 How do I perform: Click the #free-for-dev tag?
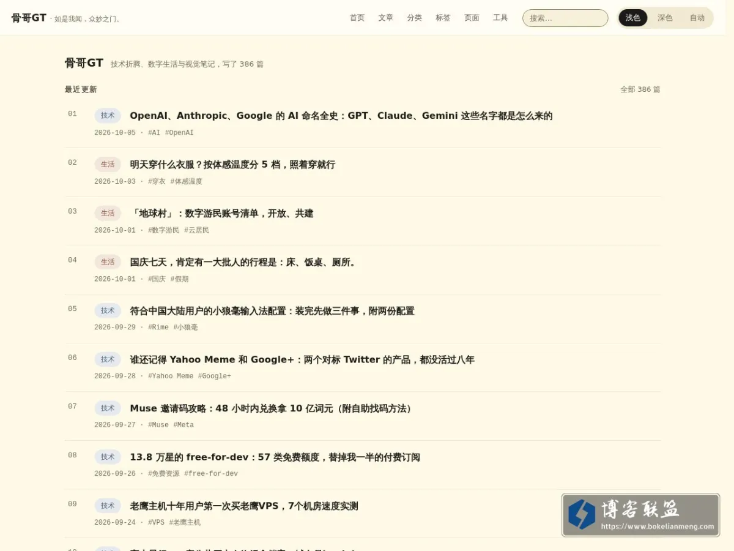click(211, 474)
